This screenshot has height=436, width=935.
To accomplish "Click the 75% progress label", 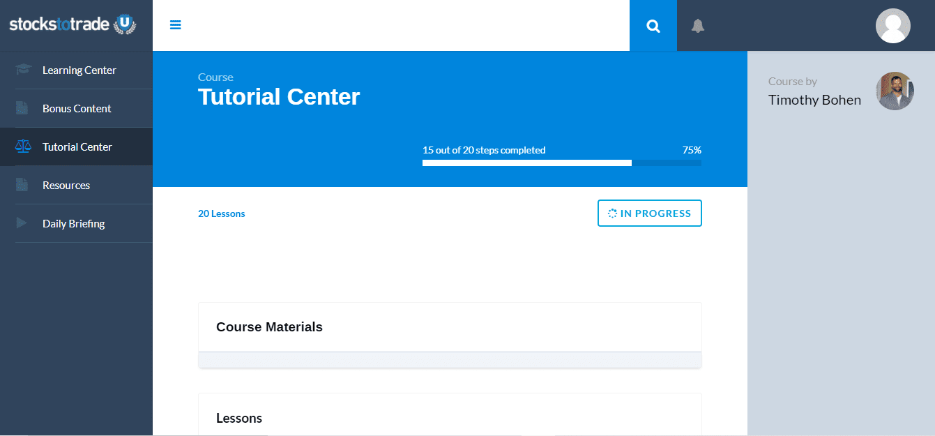I will 692,150.
